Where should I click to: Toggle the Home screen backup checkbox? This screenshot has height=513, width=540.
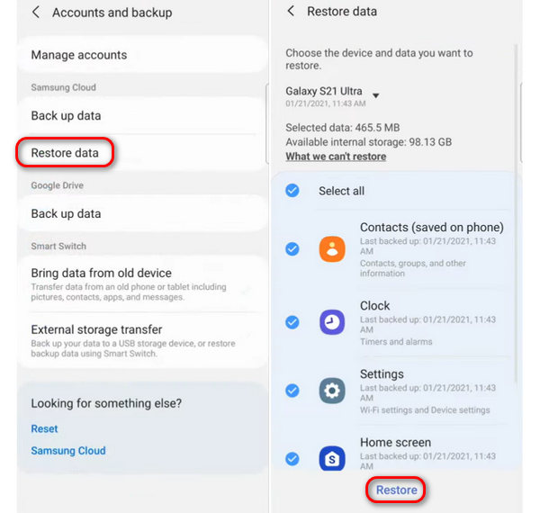[292, 459]
